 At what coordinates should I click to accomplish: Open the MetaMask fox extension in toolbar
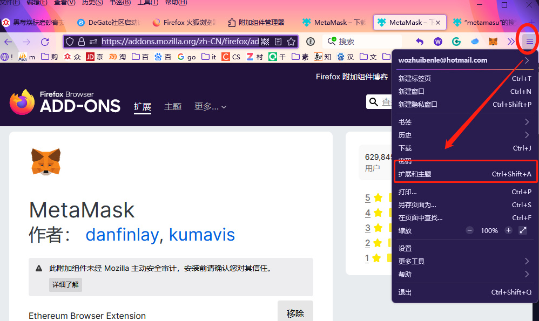[x=493, y=42]
